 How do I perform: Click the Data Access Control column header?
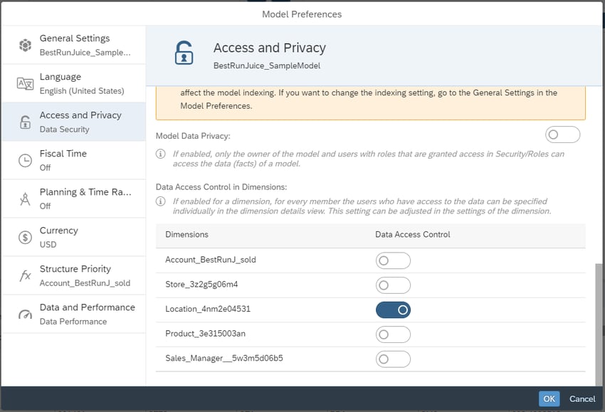click(x=412, y=235)
